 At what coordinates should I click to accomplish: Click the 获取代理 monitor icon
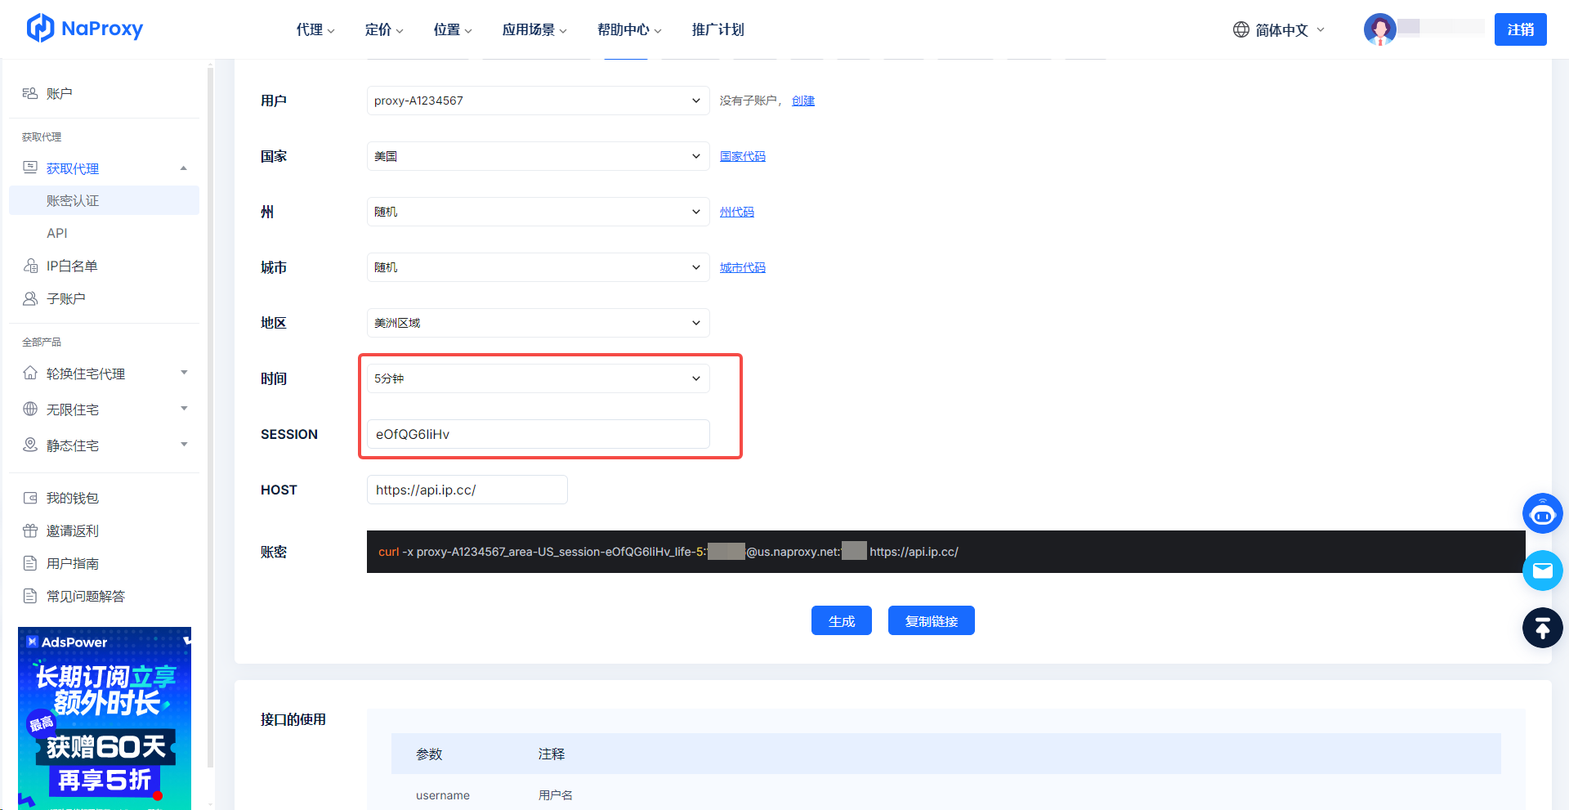tap(30, 168)
